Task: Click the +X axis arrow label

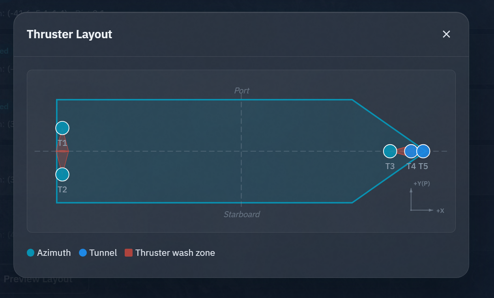Action: point(440,211)
